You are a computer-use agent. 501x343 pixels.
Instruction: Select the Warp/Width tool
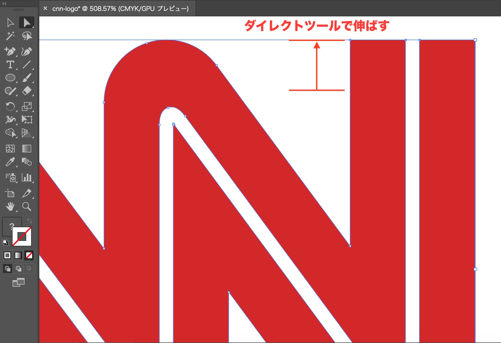(x=10, y=119)
